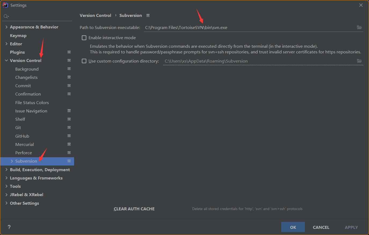Expand Languages & Frameworks section
The width and height of the screenshot is (369, 235).
(x=6, y=178)
